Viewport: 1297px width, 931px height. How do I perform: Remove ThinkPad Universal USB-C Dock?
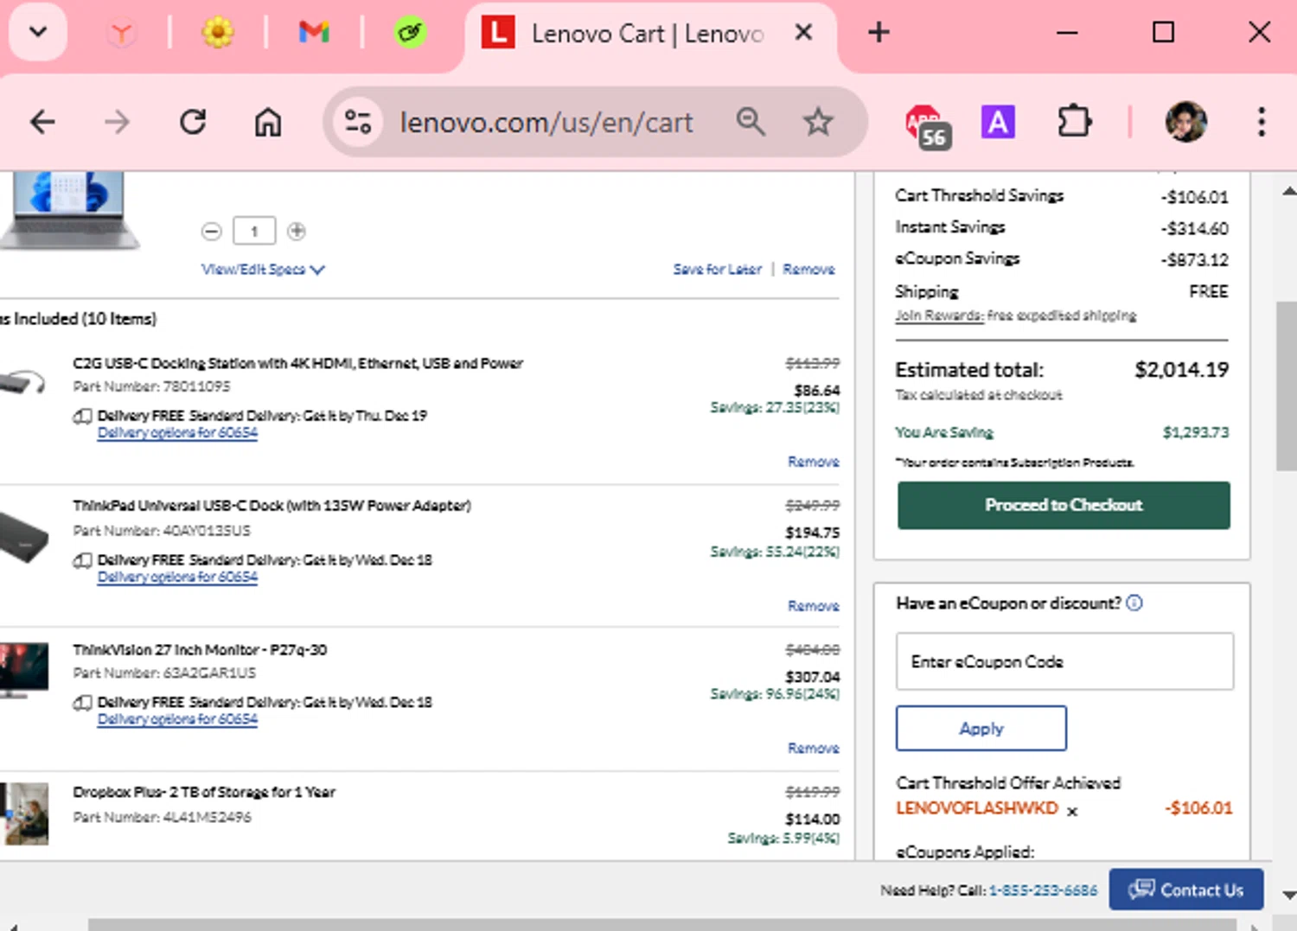pos(814,606)
